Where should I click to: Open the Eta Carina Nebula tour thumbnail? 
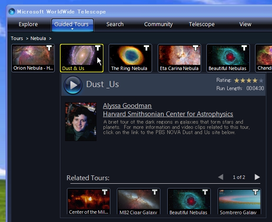click(179, 58)
